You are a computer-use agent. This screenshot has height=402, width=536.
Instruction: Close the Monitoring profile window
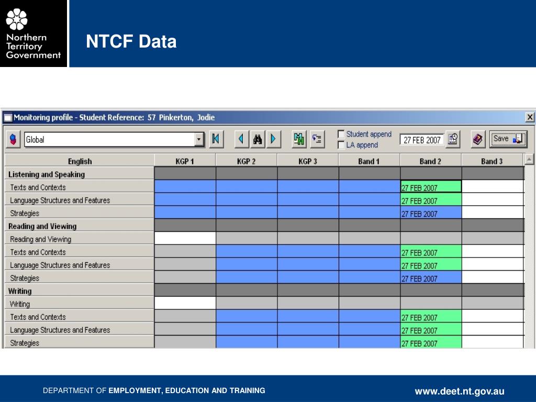pos(530,117)
